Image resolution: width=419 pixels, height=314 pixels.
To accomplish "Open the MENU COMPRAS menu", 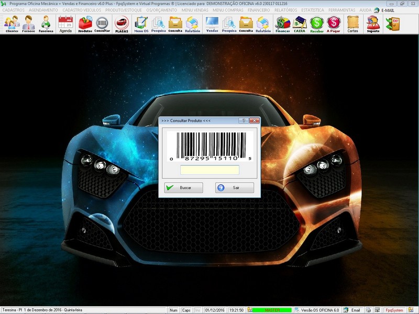I will point(228,10).
